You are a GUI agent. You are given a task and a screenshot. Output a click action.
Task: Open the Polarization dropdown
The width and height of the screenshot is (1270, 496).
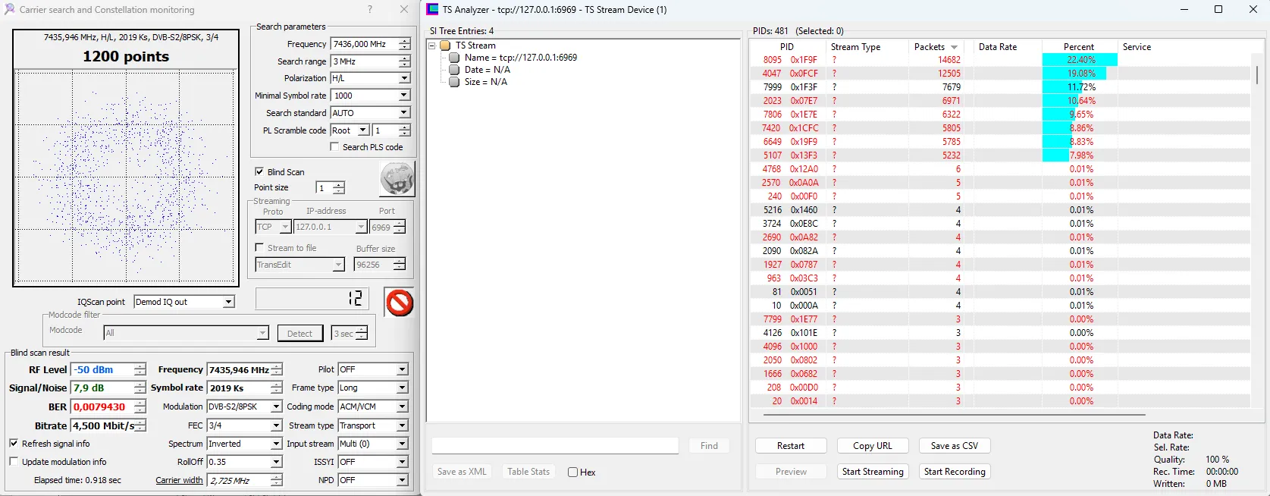pos(403,78)
